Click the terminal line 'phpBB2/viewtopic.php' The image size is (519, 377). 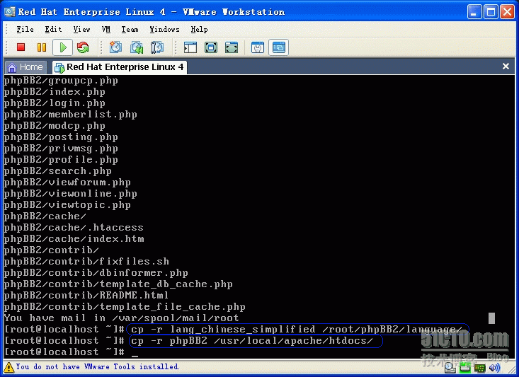pos(67,205)
